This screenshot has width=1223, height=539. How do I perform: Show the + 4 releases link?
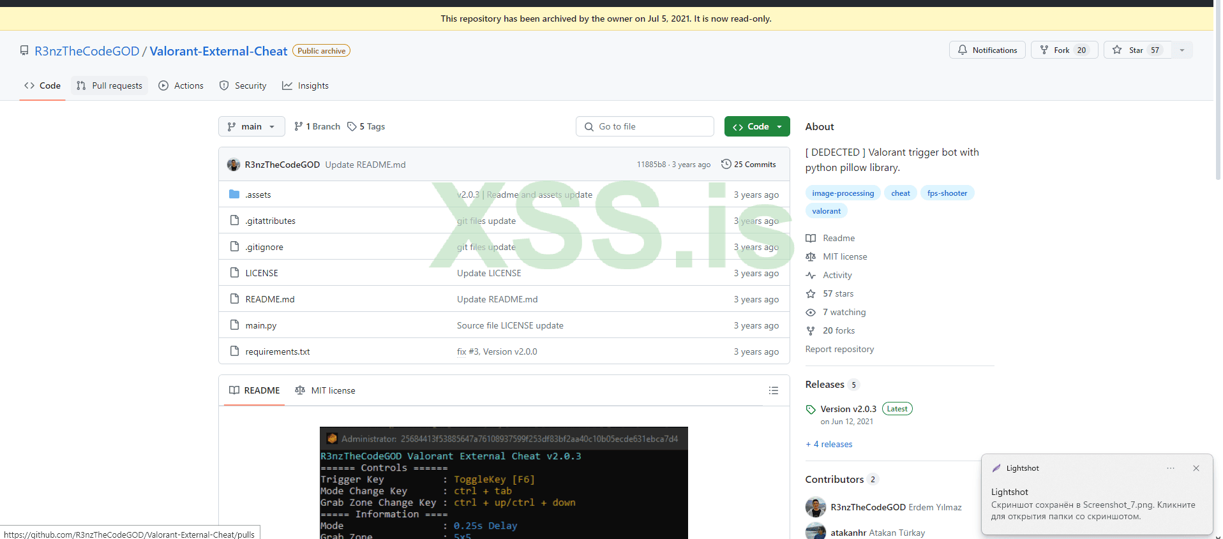pyautogui.click(x=829, y=444)
